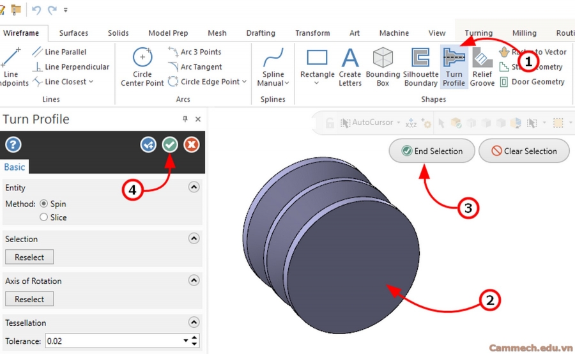
Task: Launch the Create Letters tool
Action: tap(350, 66)
